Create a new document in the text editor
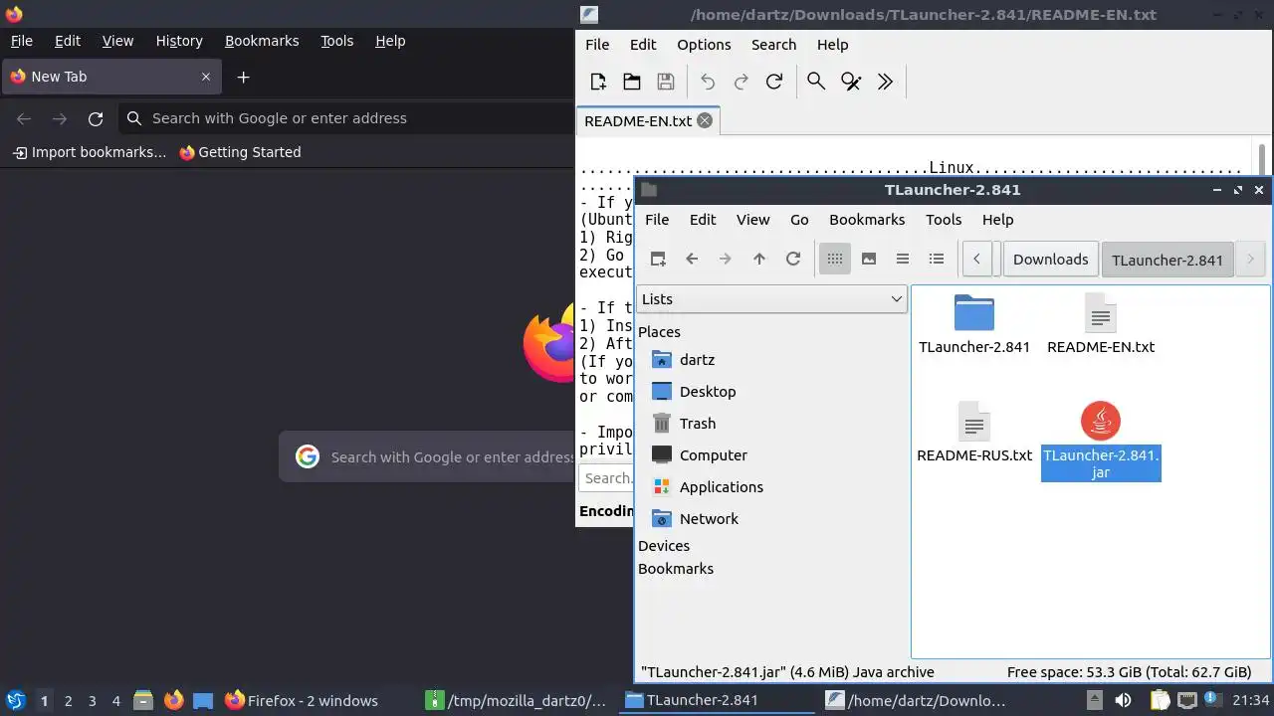Viewport: 1274px width, 716px height. coord(597,82)
